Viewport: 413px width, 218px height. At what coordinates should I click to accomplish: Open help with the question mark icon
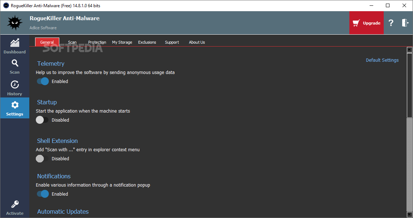click(x=391, y=23)
